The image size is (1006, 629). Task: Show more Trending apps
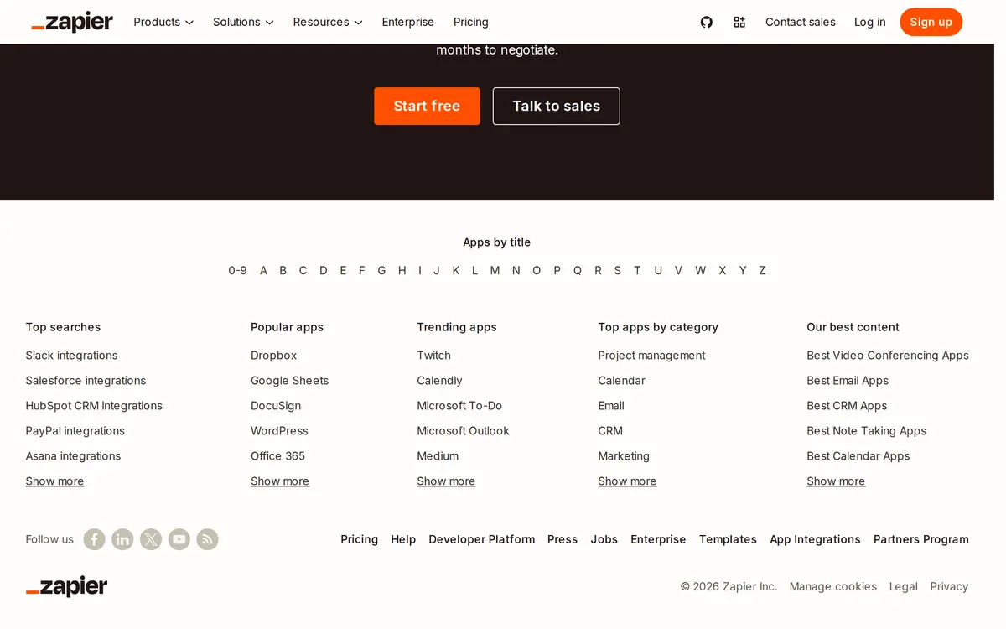click(446, 481)
